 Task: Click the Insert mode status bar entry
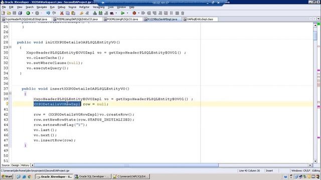269,170
